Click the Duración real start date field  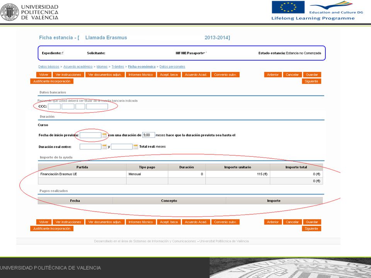tap(90, 147)
